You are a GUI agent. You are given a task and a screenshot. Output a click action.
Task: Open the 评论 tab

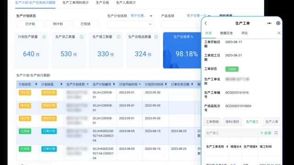[244, 33]
